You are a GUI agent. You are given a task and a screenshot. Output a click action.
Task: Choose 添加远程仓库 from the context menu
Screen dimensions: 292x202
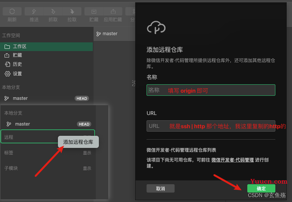(78, 142)
